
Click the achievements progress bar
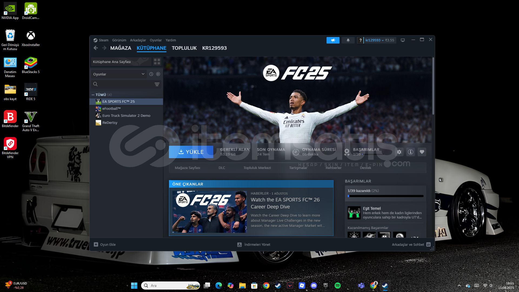385,196
